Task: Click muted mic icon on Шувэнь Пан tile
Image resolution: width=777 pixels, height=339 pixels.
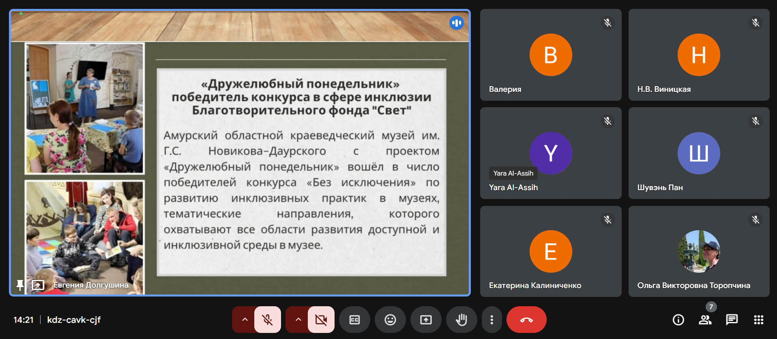Action: [x=756, y=121]
